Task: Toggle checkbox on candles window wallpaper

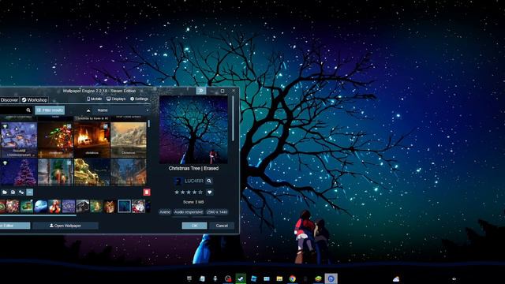Action: click(x=69, y=163)
